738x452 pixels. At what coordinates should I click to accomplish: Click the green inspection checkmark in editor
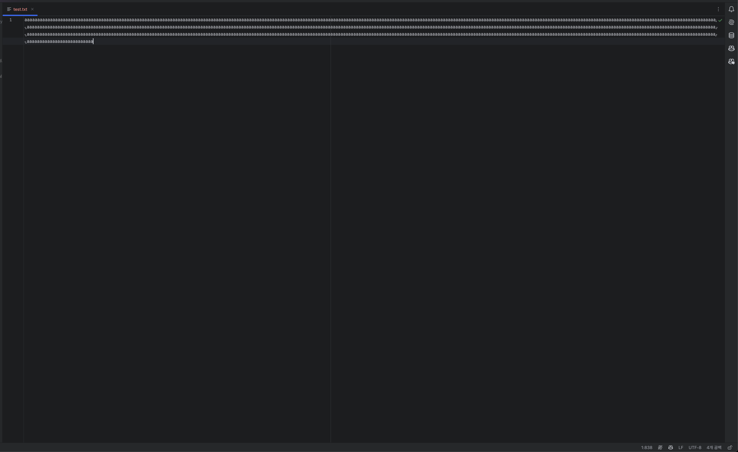tap(720, 20)
